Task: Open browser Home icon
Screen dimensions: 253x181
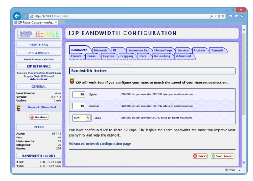Action: [x=231, y=16]
